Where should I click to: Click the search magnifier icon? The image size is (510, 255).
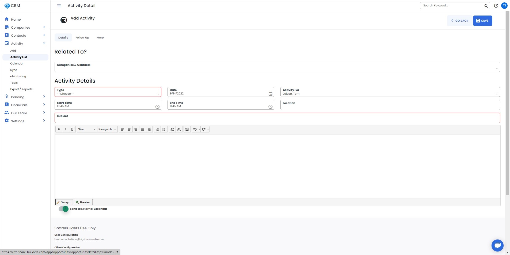pyautogui.click(x=486, y=6)
